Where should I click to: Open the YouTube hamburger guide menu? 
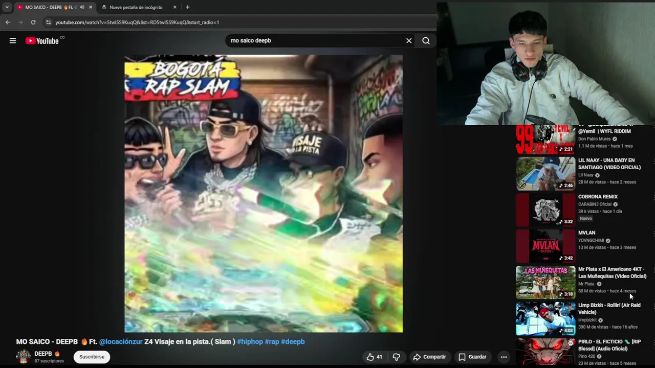coord(13,41)
